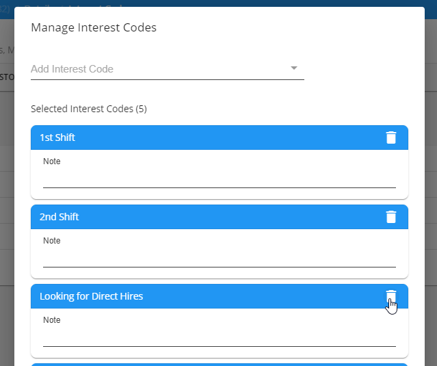Screen dimensions: 437x366
Task: Click the Note label in 2nd Shift card
Action: tap(52, 241)
